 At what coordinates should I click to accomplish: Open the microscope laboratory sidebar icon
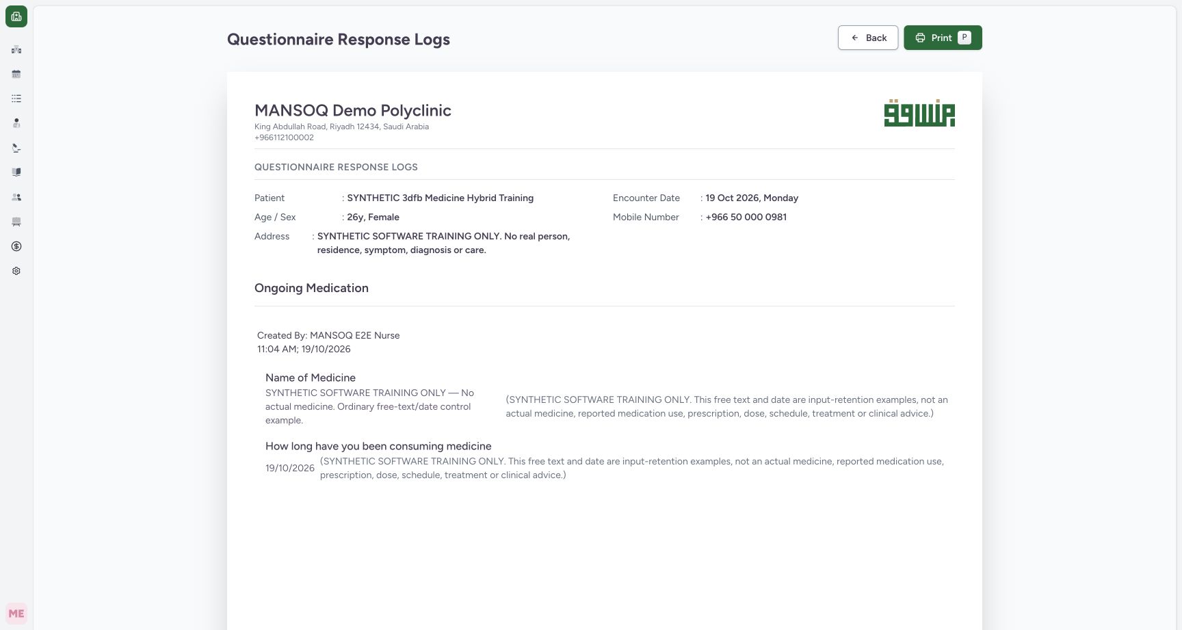coord(16,148)
